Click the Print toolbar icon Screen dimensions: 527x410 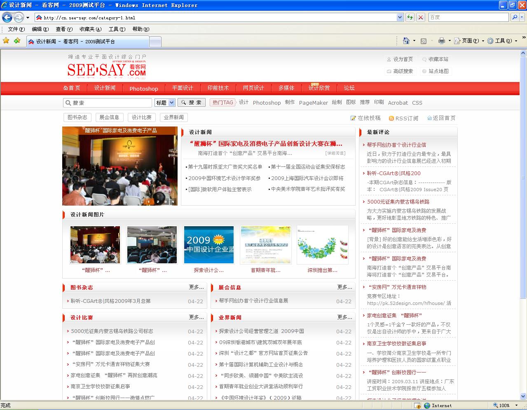pyautogui.click(x=442, y=41)
